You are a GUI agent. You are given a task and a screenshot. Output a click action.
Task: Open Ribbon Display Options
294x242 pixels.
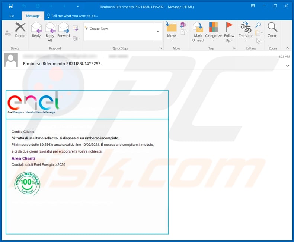pos(253,6)
